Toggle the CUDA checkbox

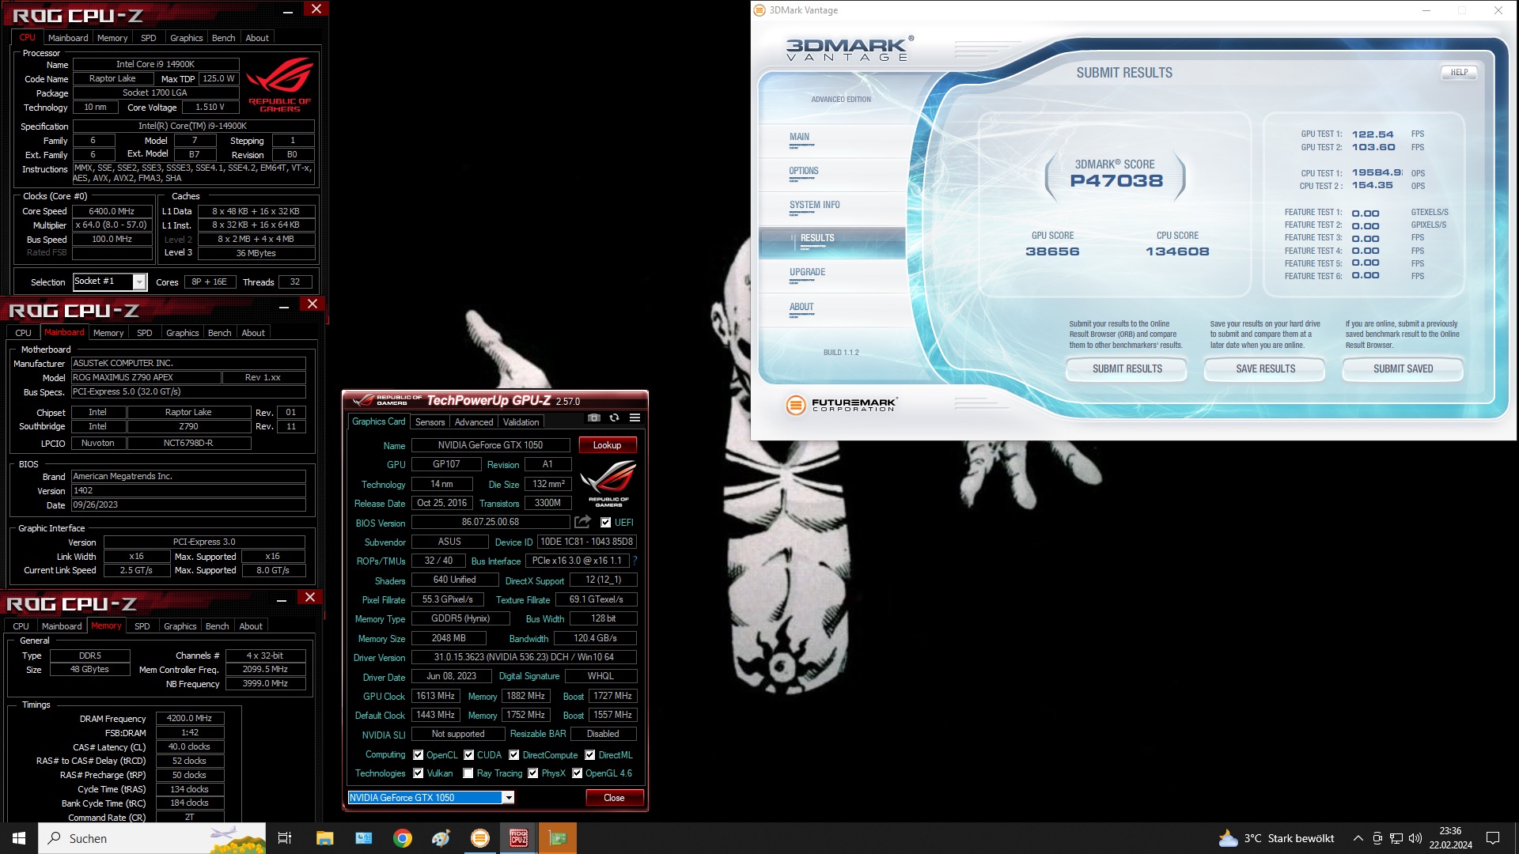click(469, 755)
